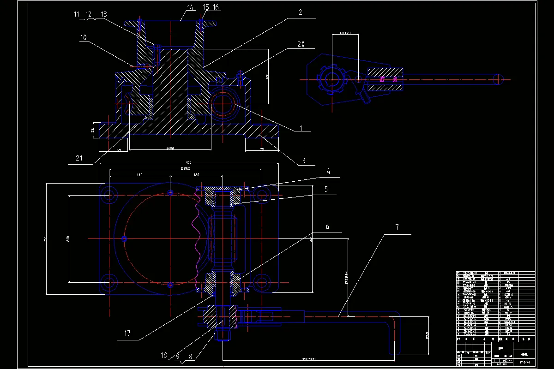The width and height of the screenshot is (554, 369).
Task: Click part callout number 6
Action: click(x=327, y=226)
